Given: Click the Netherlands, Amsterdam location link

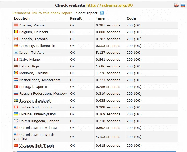Looking at the screenshot, I should coord(40,80).
